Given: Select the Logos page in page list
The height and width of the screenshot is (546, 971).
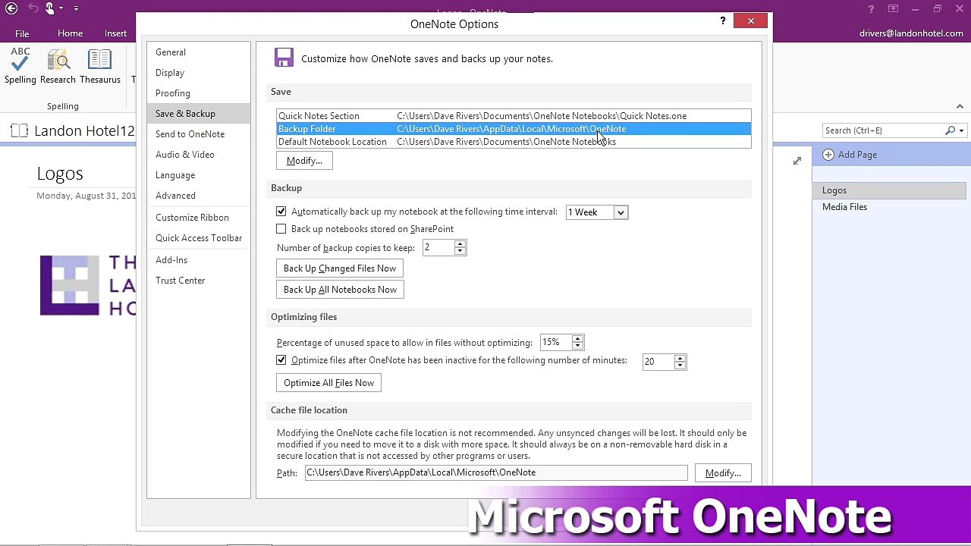Looking at the screenshot, I should [x=889, y=190].
